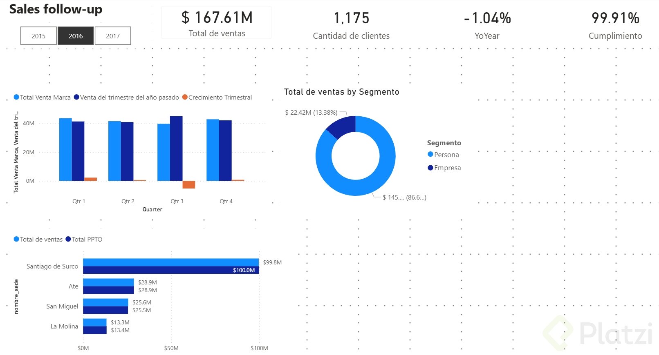
Task: Select the 2015 year slicer button
Action: coord(38,36)
